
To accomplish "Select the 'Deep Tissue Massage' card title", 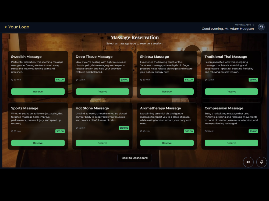I will [x=94, y=57].
